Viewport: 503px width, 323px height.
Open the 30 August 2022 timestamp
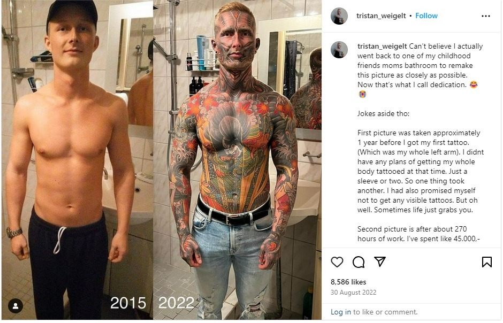tap(354, 292)
